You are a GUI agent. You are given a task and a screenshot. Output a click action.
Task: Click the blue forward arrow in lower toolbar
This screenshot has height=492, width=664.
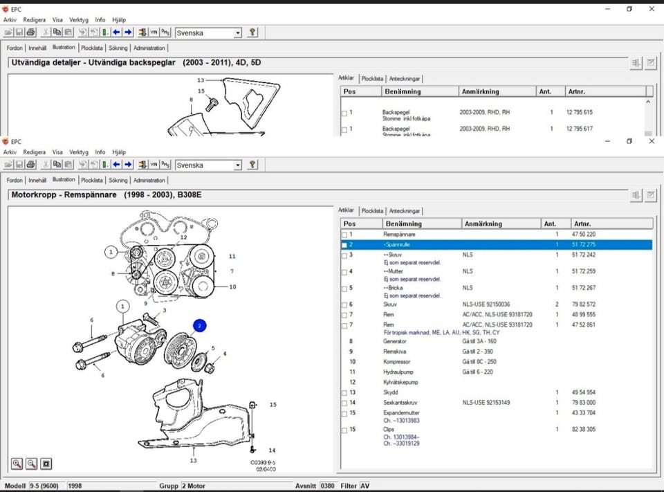coord(127,165)
